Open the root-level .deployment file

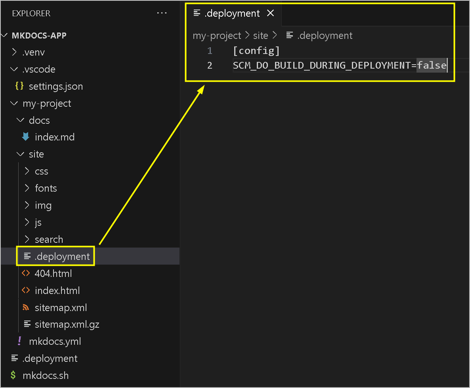pyautogui.click(x=50, y=358)
